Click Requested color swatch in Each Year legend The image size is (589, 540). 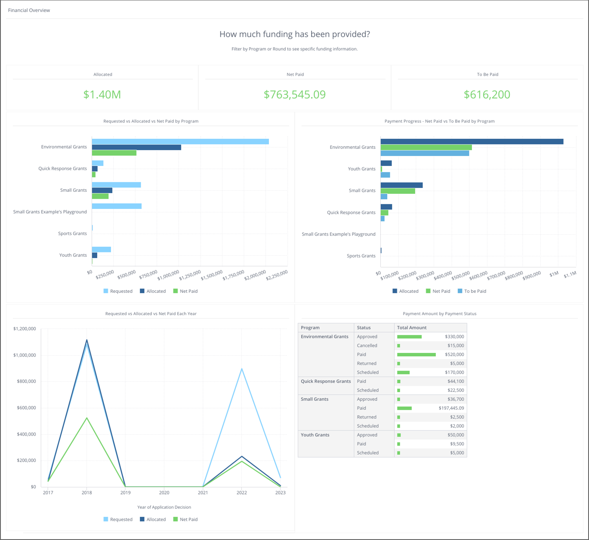click(x=106, y=519)
